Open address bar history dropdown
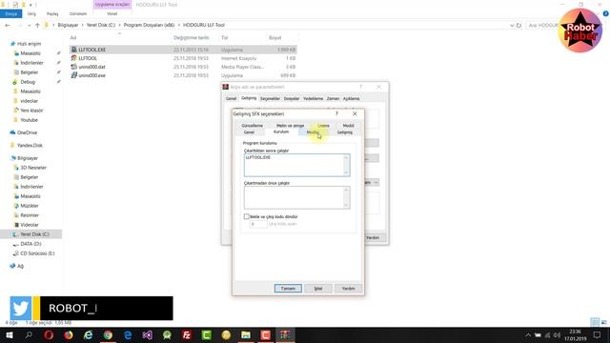 [512, 25]
